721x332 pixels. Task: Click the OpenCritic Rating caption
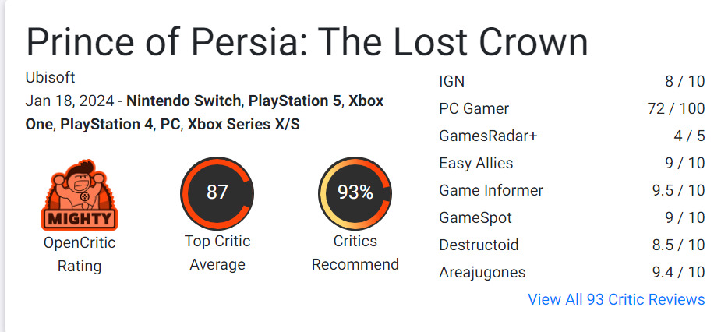coord(80,254)
